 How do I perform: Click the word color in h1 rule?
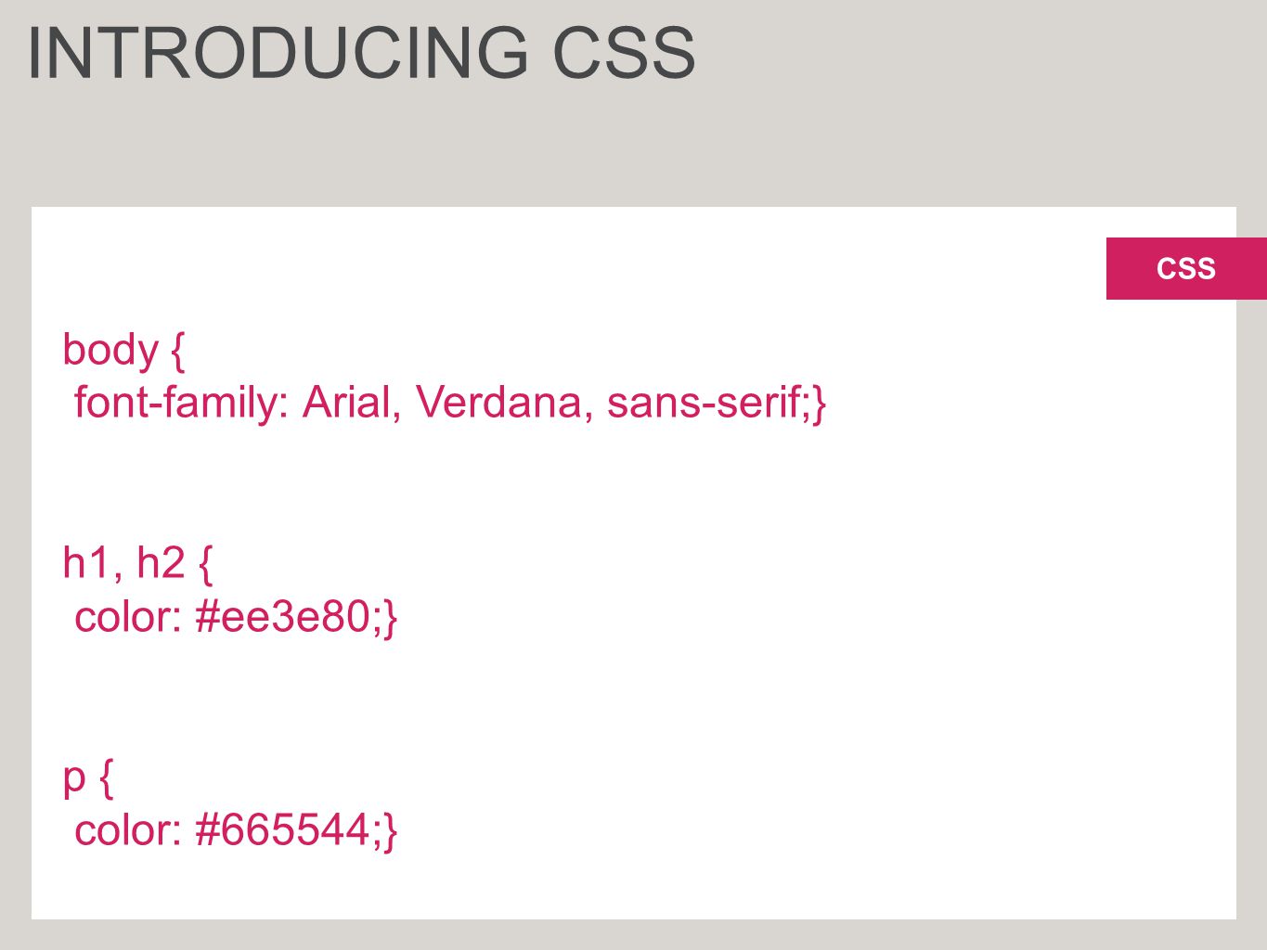pos(127,617)
